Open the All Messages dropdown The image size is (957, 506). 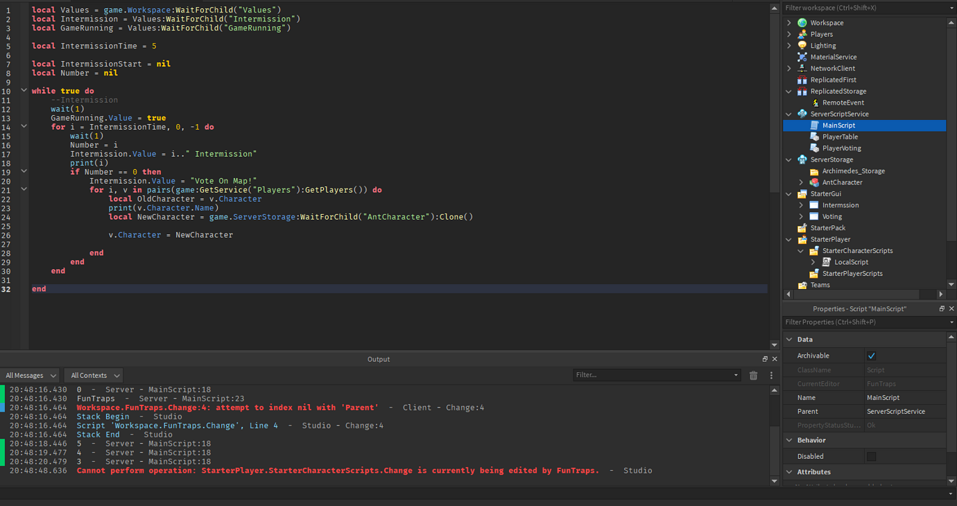coord(28,375)
